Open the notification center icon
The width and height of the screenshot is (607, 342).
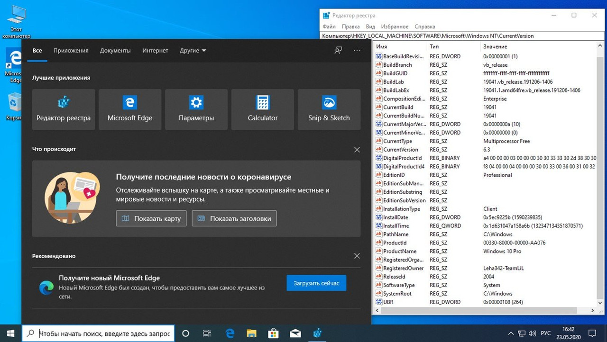592,333
